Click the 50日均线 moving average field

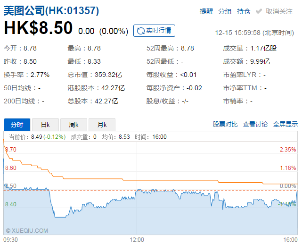22,88
